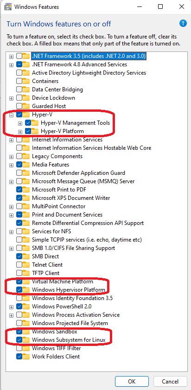
Task: Expand .NET Framework 4.8 Advanced Services
Action: [x=11, y=65]
